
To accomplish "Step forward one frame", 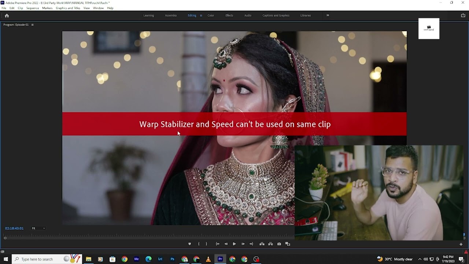I will 243,244.
